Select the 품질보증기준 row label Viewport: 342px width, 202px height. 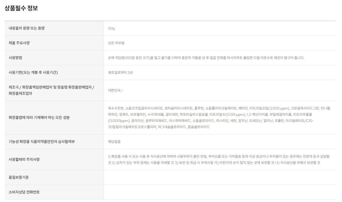19,177
